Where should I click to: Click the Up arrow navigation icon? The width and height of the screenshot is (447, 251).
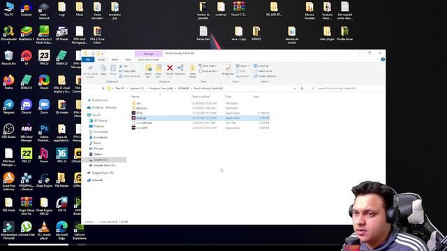click(103, 89)
